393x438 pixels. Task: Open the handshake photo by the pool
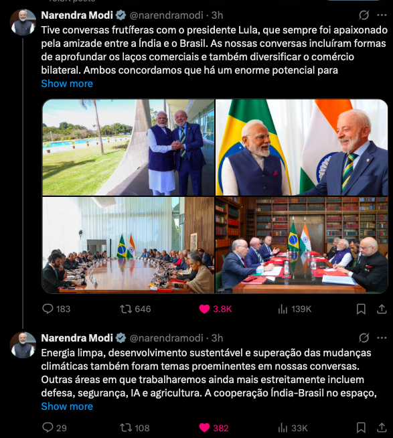point(128,147)
